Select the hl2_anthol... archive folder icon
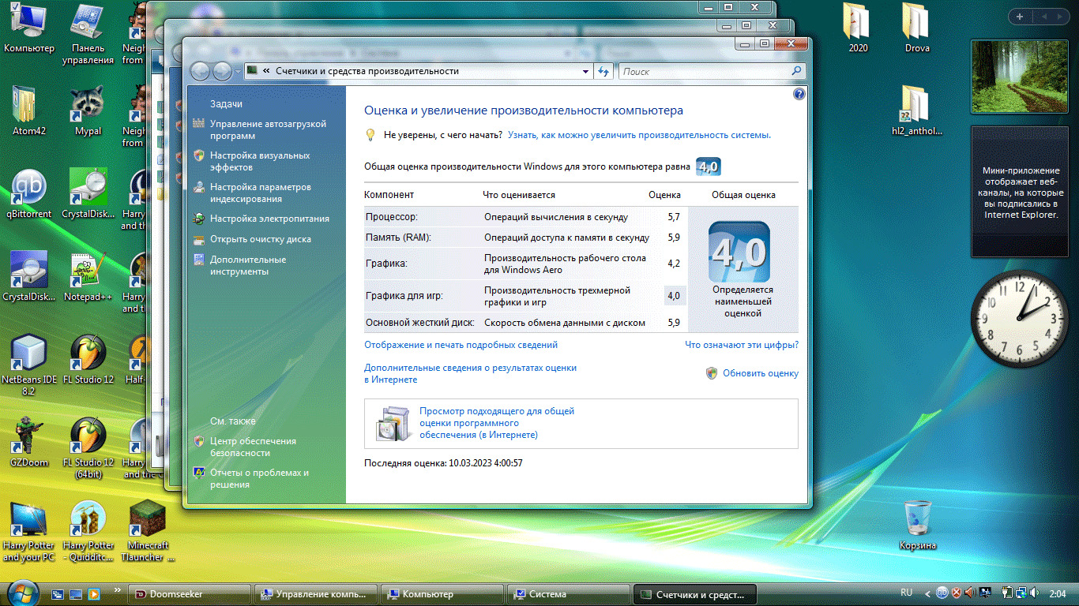This screenshot has width=1079, height=606. pyautogui.click(x=917, y=111)
